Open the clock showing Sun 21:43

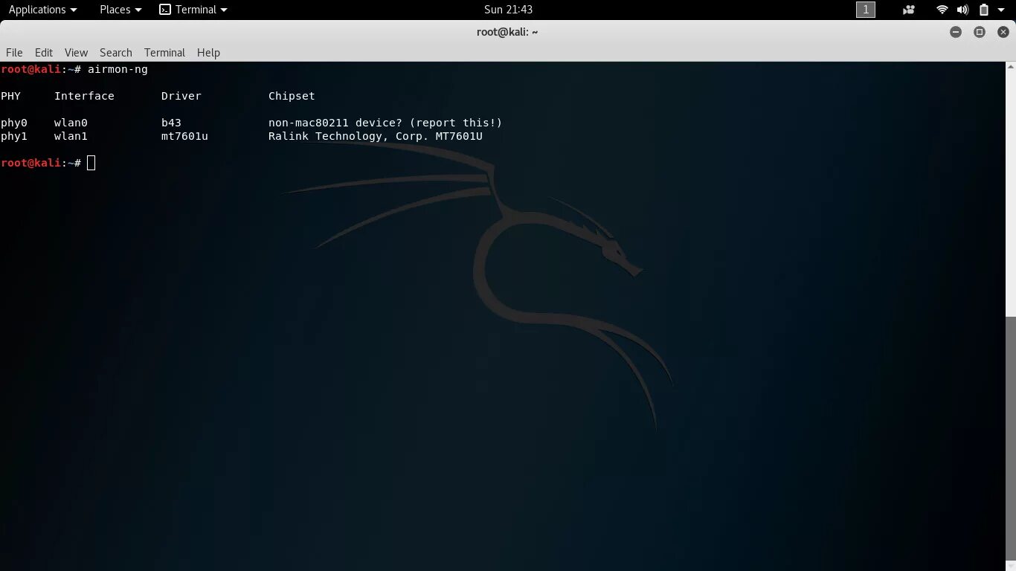pyautogui.click(x=508, y=10)
